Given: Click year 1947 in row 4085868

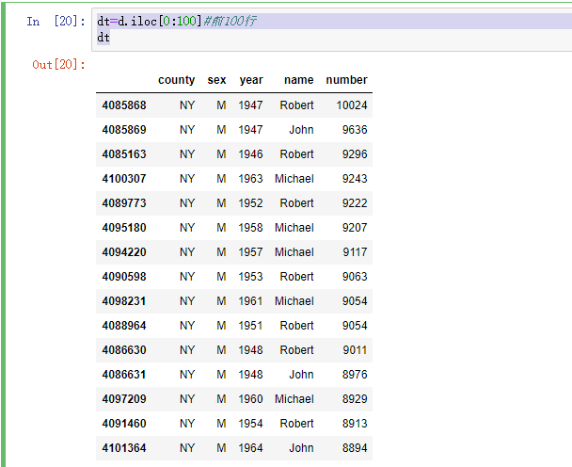Looking at the screenshot, I should tap(250, 105).
